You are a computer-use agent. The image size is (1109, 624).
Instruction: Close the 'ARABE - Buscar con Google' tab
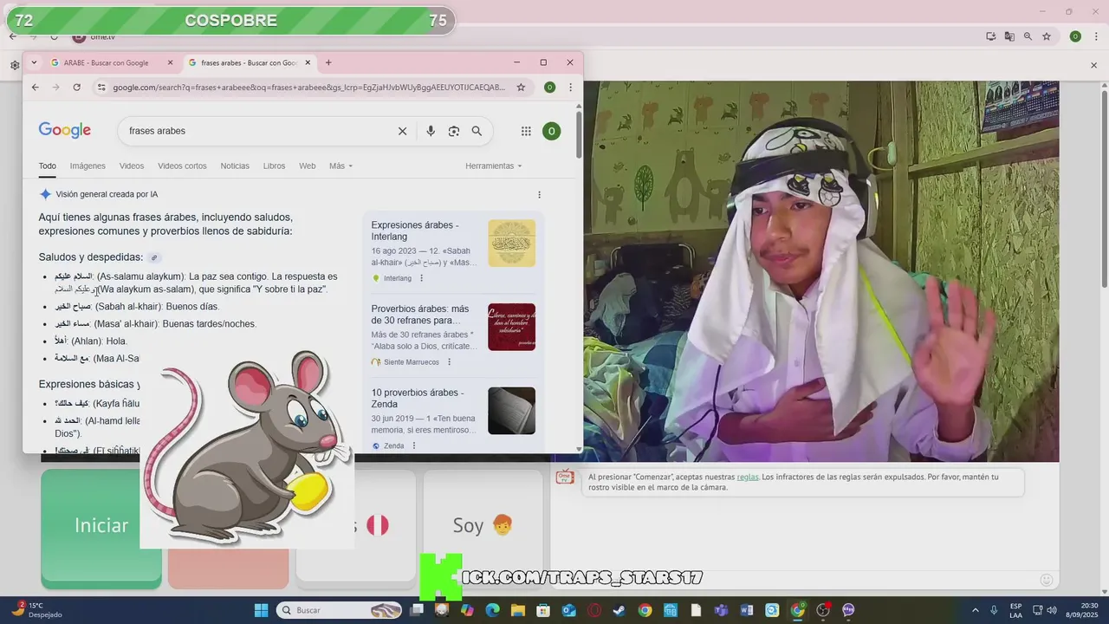coord(170,62)
